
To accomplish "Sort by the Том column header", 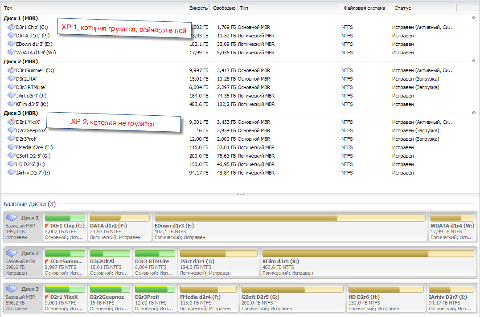I will [x=94, y=8].
